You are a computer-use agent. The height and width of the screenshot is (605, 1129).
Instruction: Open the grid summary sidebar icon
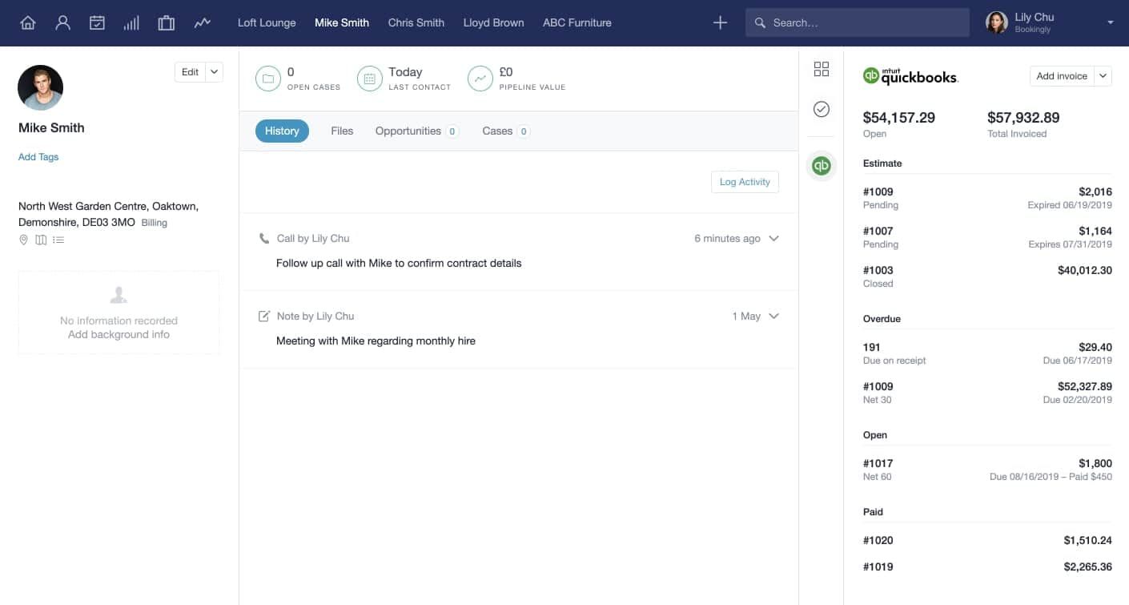point(822,69)
